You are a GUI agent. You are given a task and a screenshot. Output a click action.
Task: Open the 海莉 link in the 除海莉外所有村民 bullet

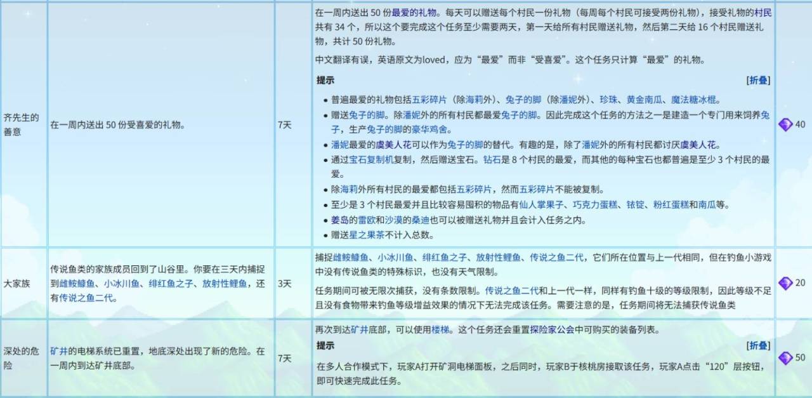(x=349, y=189)
